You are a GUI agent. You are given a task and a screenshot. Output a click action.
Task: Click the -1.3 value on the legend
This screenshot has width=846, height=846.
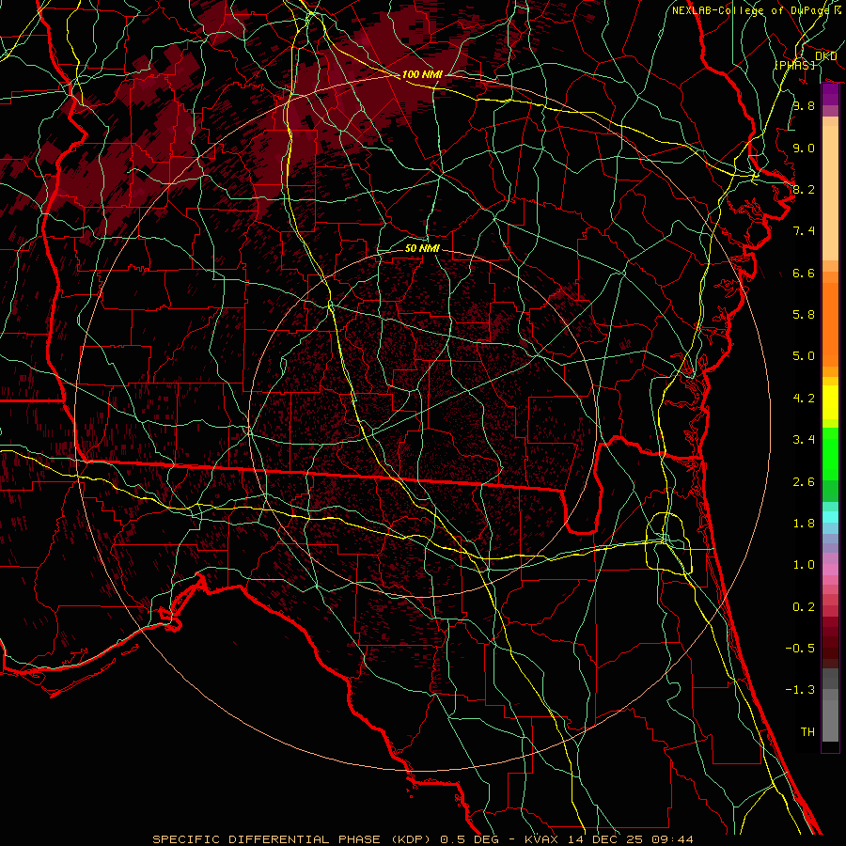(801, 690)
